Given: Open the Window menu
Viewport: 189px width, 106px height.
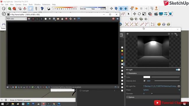Looking at the screenshot, I should point(38,4).
